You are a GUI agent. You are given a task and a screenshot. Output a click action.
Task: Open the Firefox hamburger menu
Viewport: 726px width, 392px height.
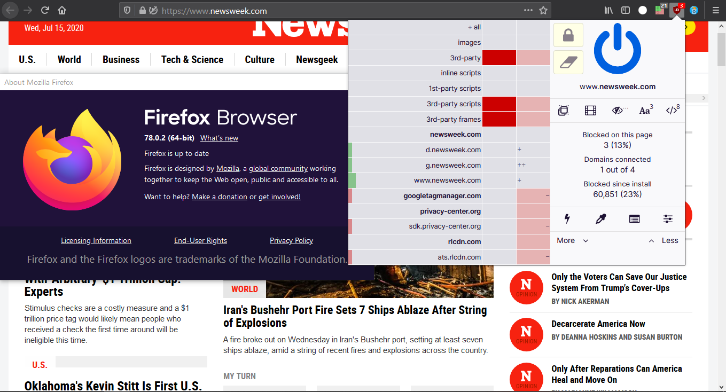tap(715, 10)
